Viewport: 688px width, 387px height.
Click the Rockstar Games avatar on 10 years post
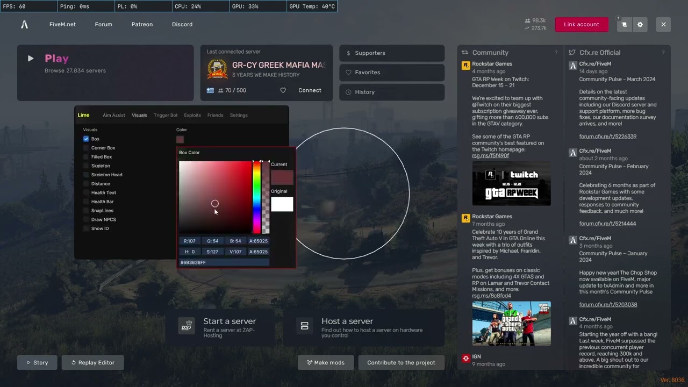[465, 218]
